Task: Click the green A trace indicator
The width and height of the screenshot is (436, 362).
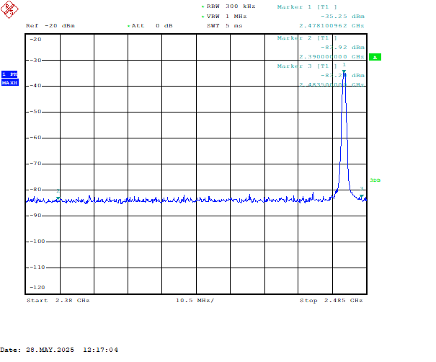Action: pos(375,57)
